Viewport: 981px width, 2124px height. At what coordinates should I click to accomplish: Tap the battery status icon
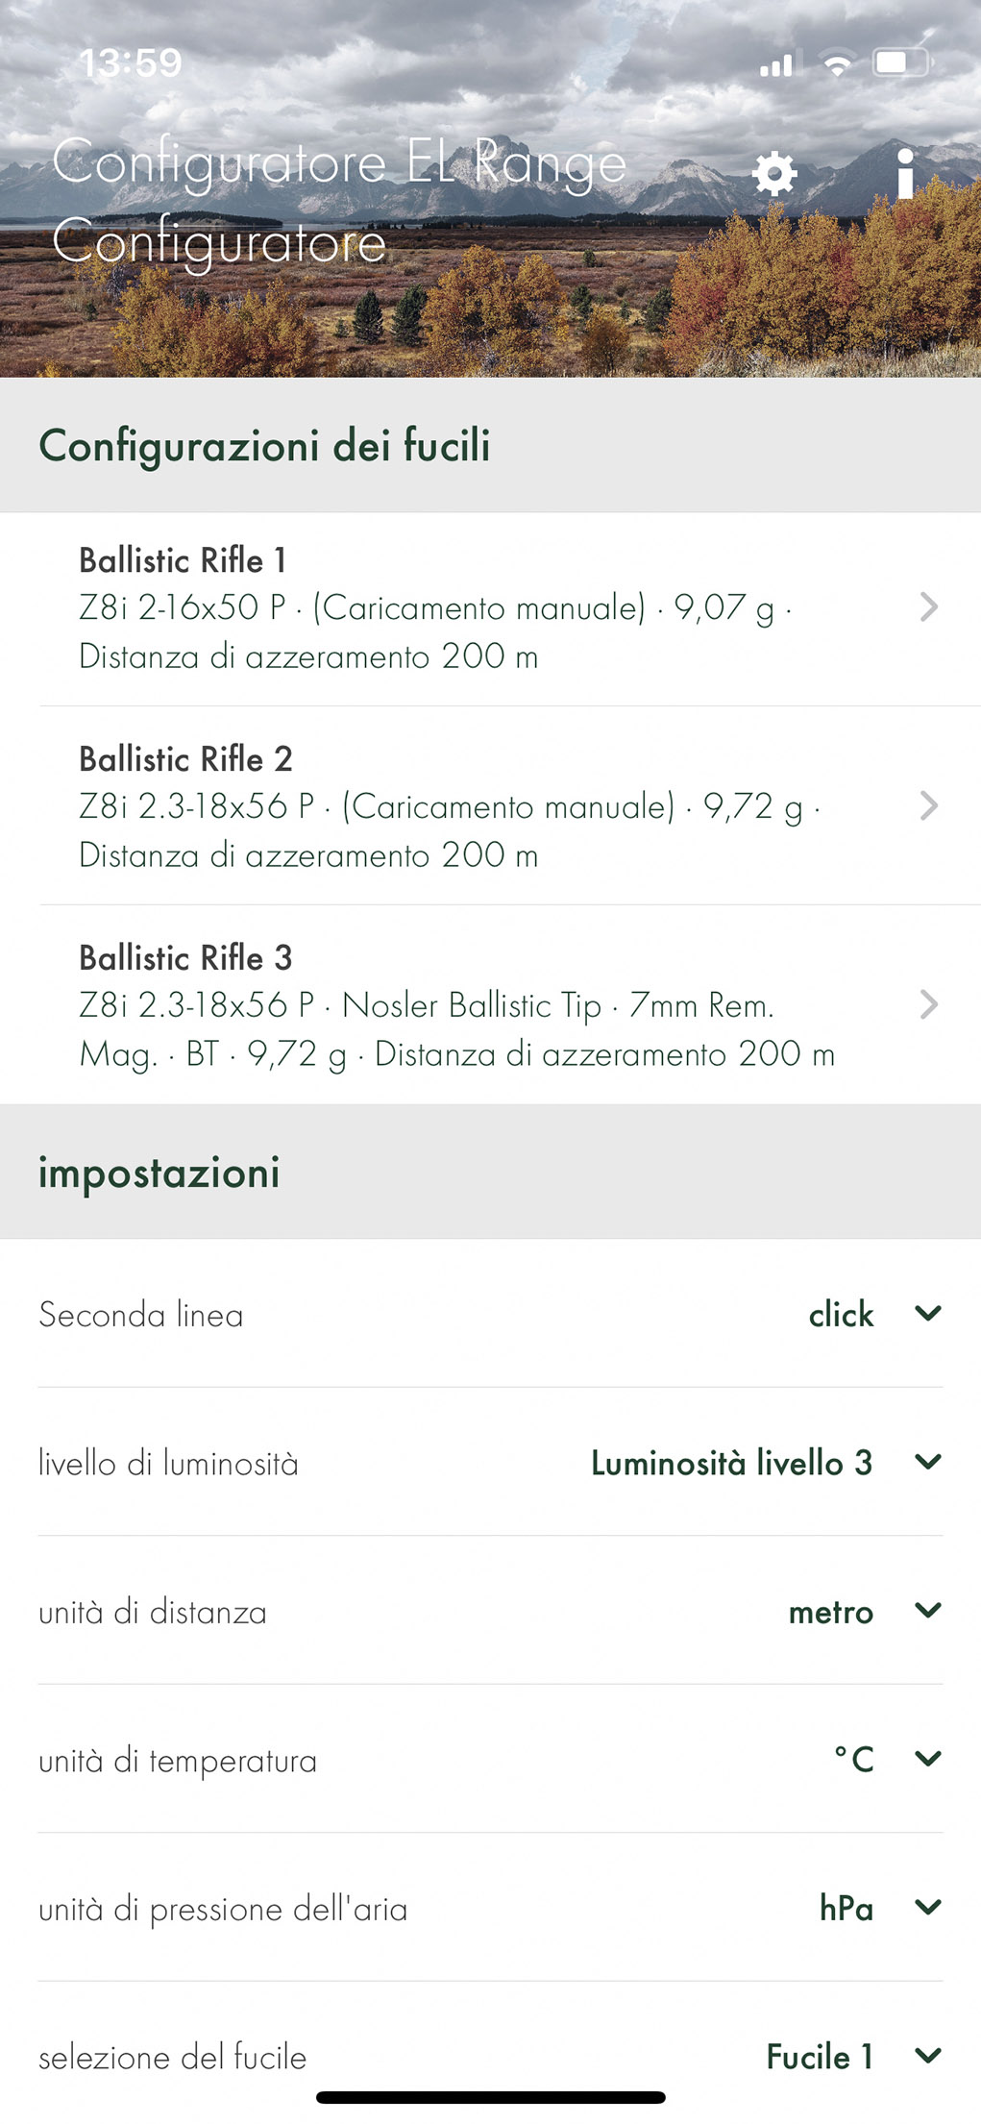pyautogui.click(x=900, y=63)
